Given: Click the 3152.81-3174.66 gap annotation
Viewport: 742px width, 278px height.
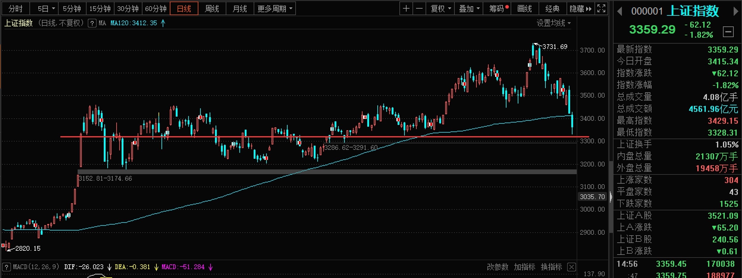Looking at the screenshot, I should [105, 178].
